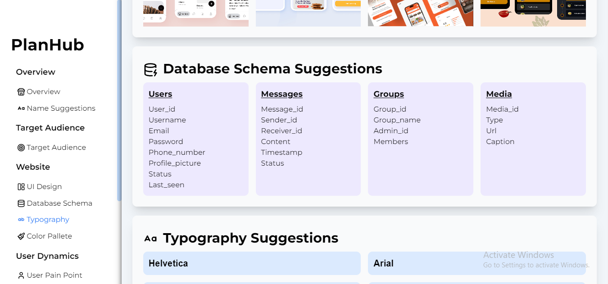Click the Type field in Media
This screenshot has width=608, height=284.
point(495,120)
